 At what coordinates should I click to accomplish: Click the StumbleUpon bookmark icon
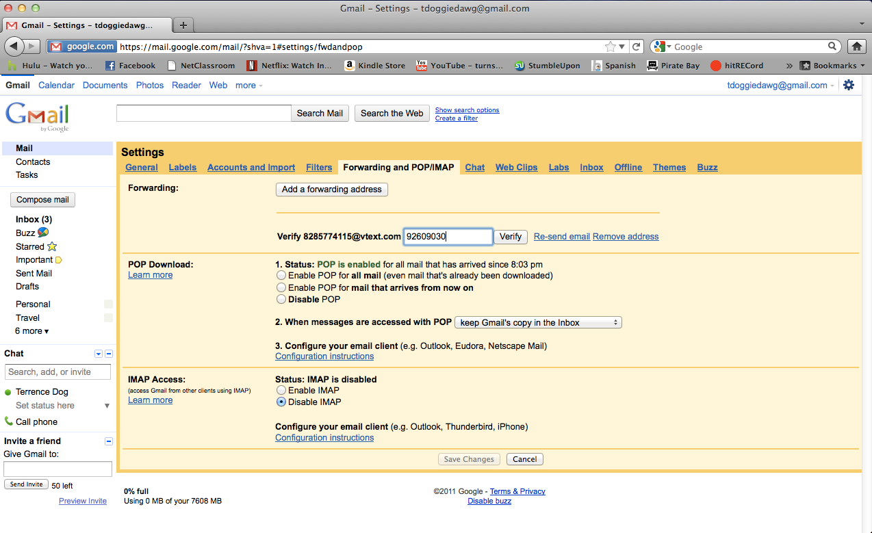tap(520, 65)
